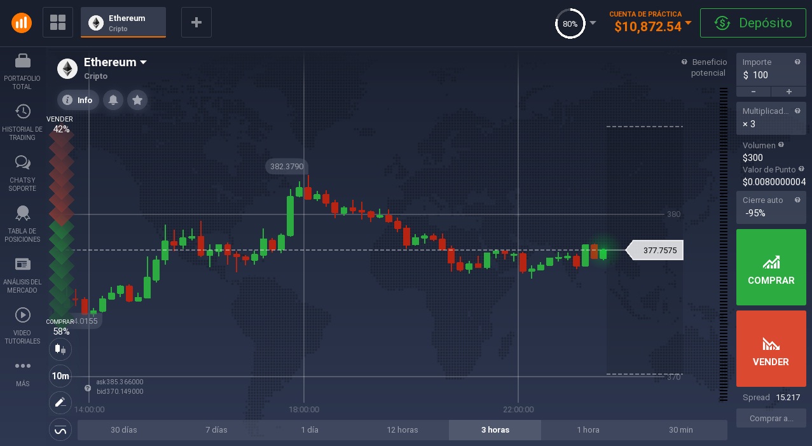Decrease the Importe with minus button
Screen dimensions: 812x446
click(754, 92)
